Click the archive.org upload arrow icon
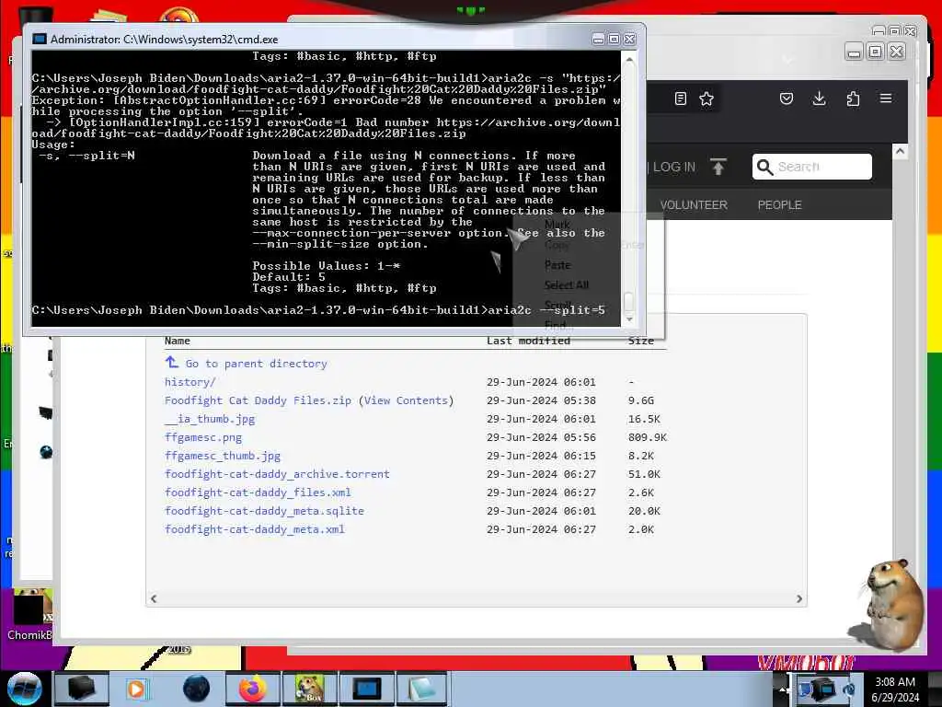 (718, 167)
